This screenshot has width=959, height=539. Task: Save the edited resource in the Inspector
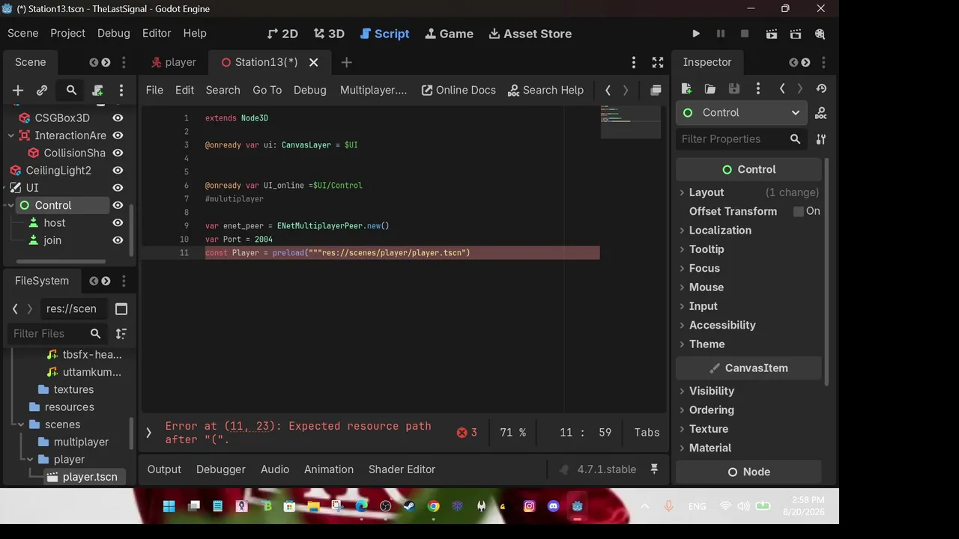(734, 89)
